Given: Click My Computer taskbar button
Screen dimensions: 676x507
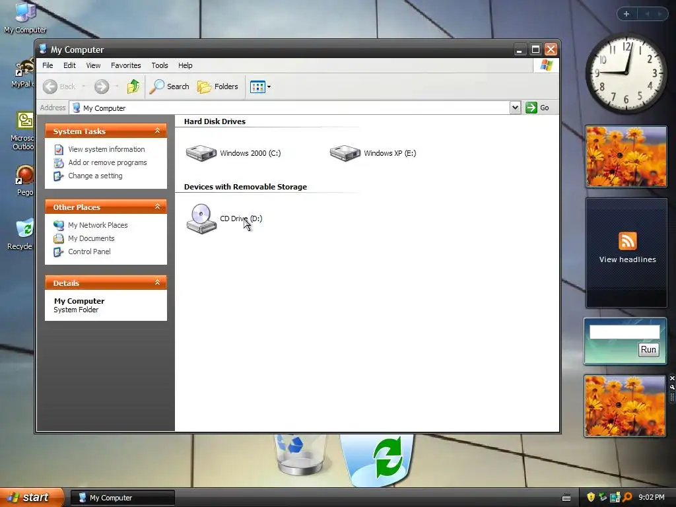Looking at the screenshot, I should [x=122, y=498].
